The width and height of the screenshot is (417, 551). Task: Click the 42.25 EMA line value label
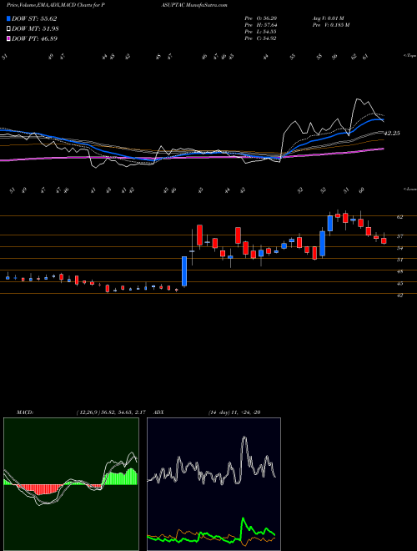tap(392, 134)
